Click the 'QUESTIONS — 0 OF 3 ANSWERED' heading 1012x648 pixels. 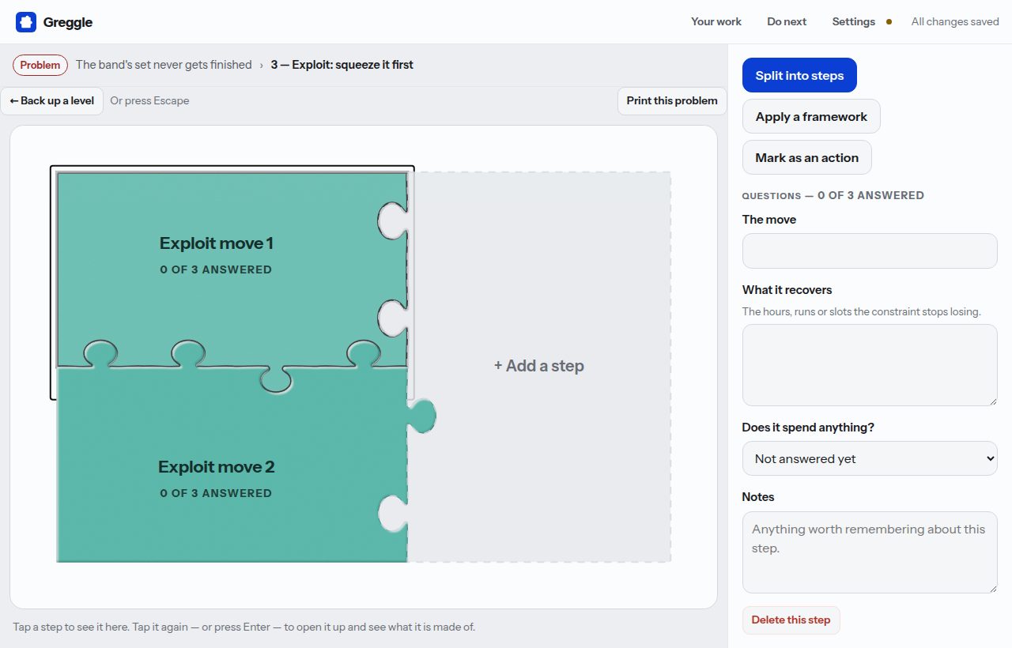tap(833, 195)
